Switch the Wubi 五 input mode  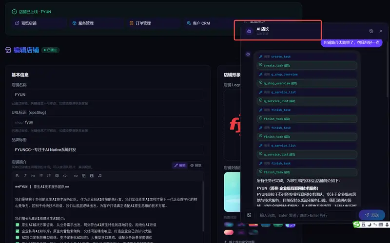point(364,224)
